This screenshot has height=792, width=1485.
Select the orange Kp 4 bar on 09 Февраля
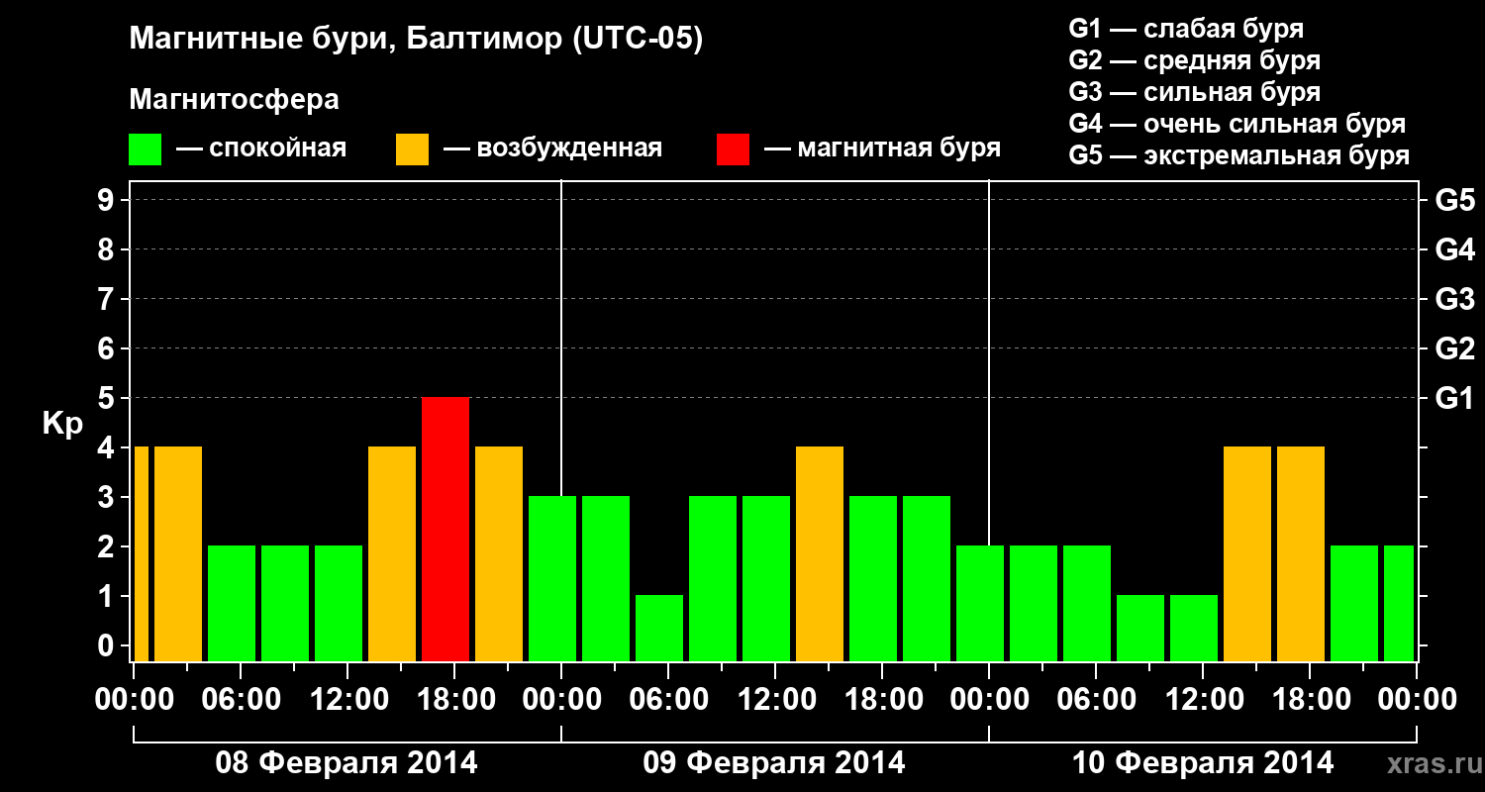tap(820, 553)
